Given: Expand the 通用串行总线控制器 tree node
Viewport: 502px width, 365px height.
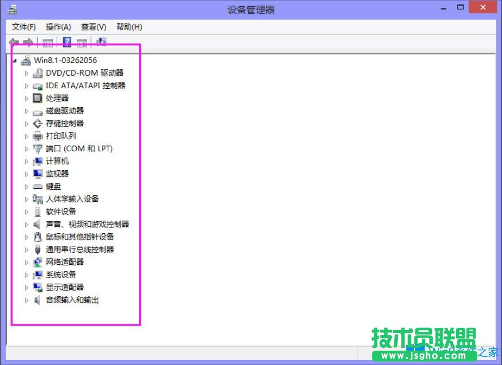Looking at the screenshot, I should click(x=26, y=249).
